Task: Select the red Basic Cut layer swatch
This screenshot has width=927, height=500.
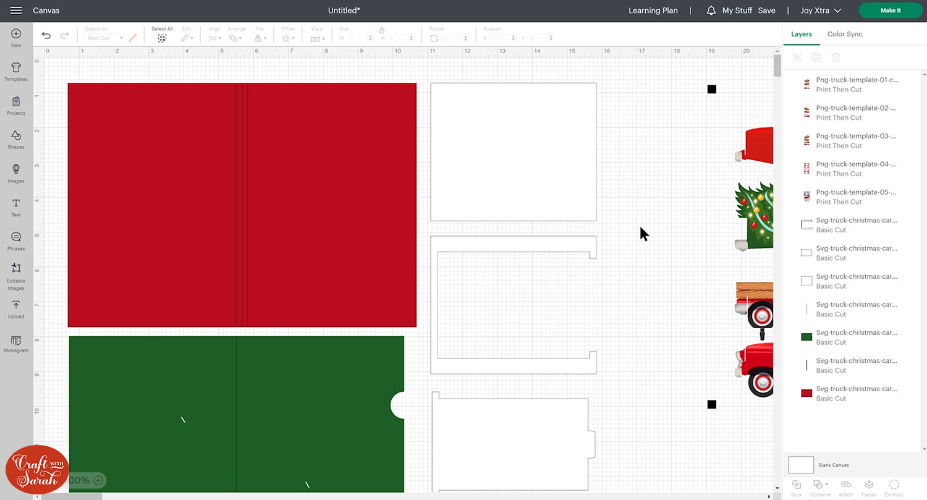Action: point(806,393)
